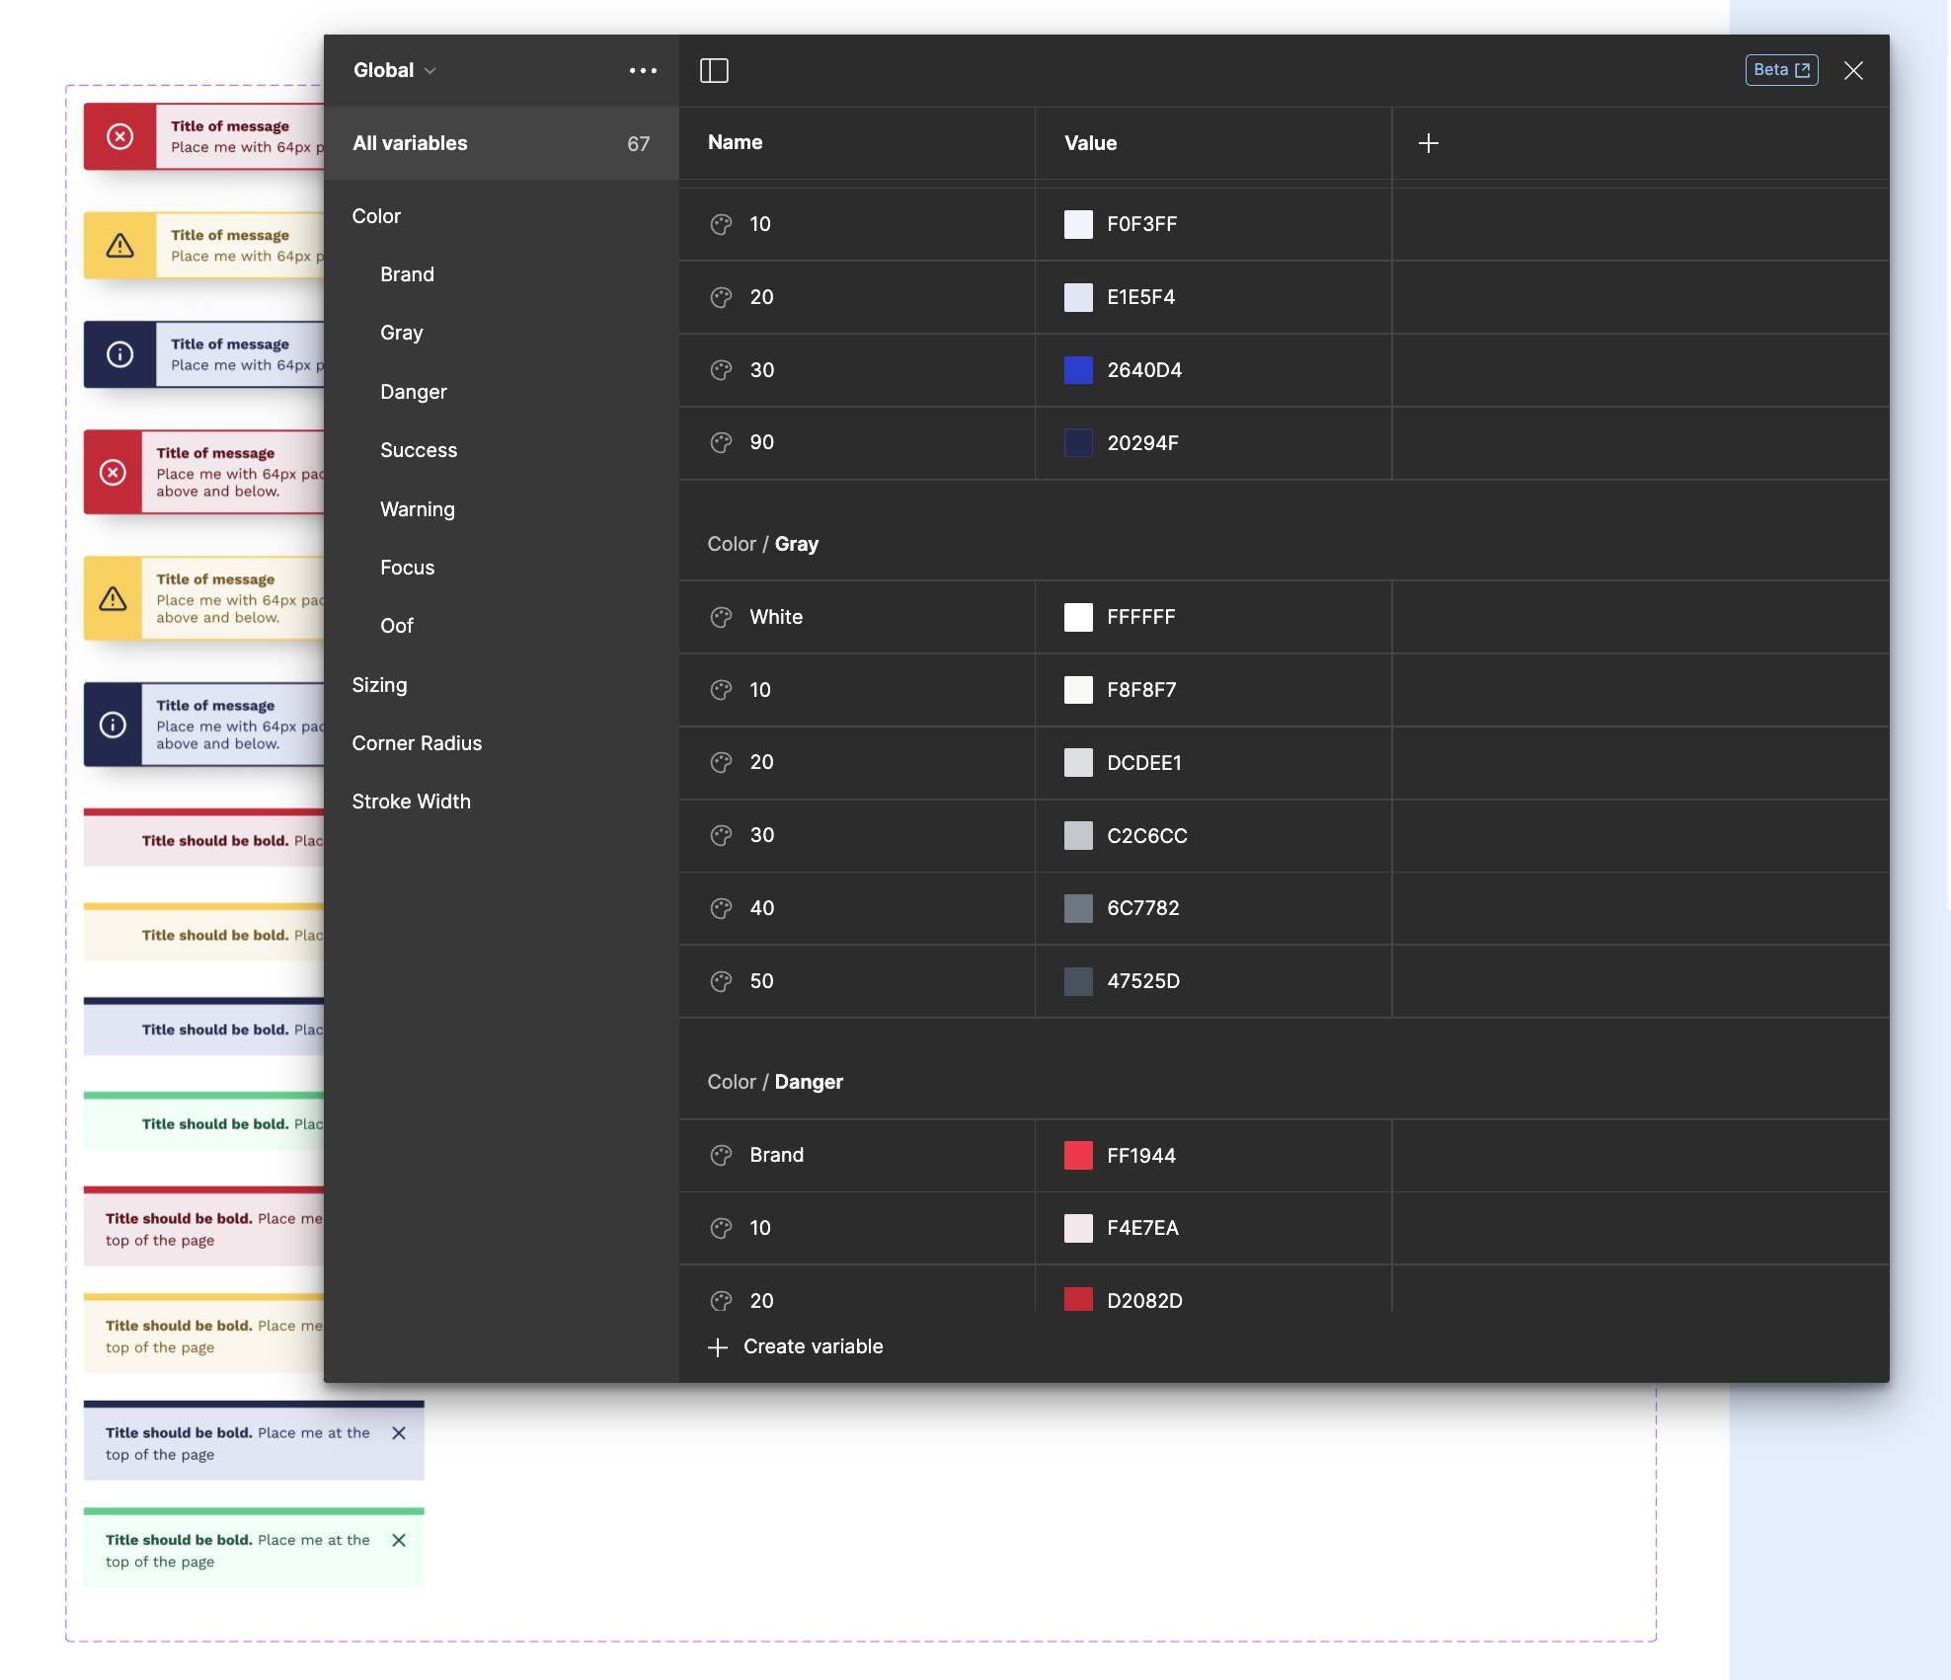Click the FF1944 red color swatch
This screenshot has width=1951, height=1680.
pos(1079,1155)
